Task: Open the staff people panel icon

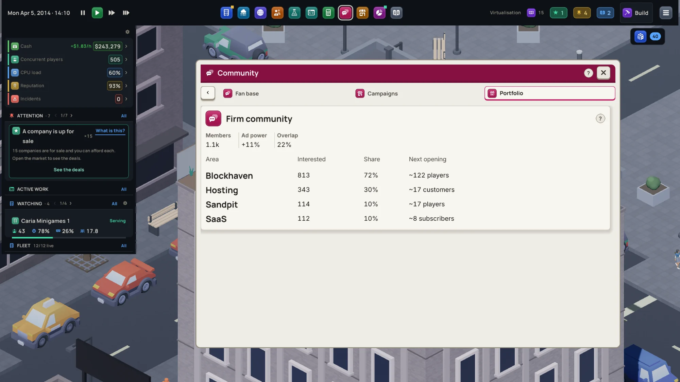Action: (277, 13)
